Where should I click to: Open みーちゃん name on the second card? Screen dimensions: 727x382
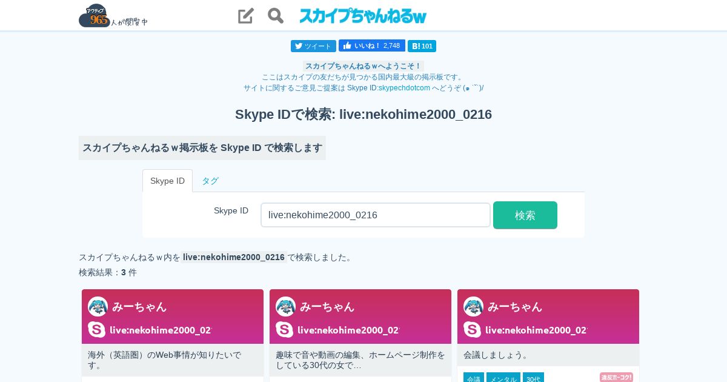pyautogui.click(x=327, y=307)
